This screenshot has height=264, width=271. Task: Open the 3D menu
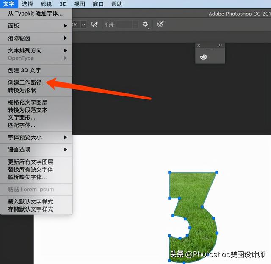(63, 4)
